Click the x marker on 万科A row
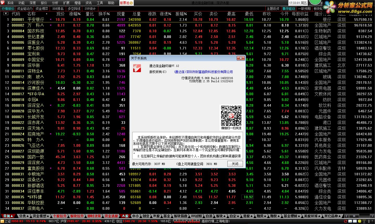Screen dimensions: 375x224 point(51,25)
